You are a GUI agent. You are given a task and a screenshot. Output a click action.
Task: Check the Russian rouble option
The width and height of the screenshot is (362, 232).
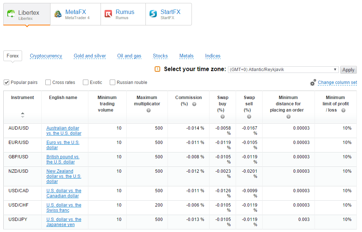tap(112, 82)
